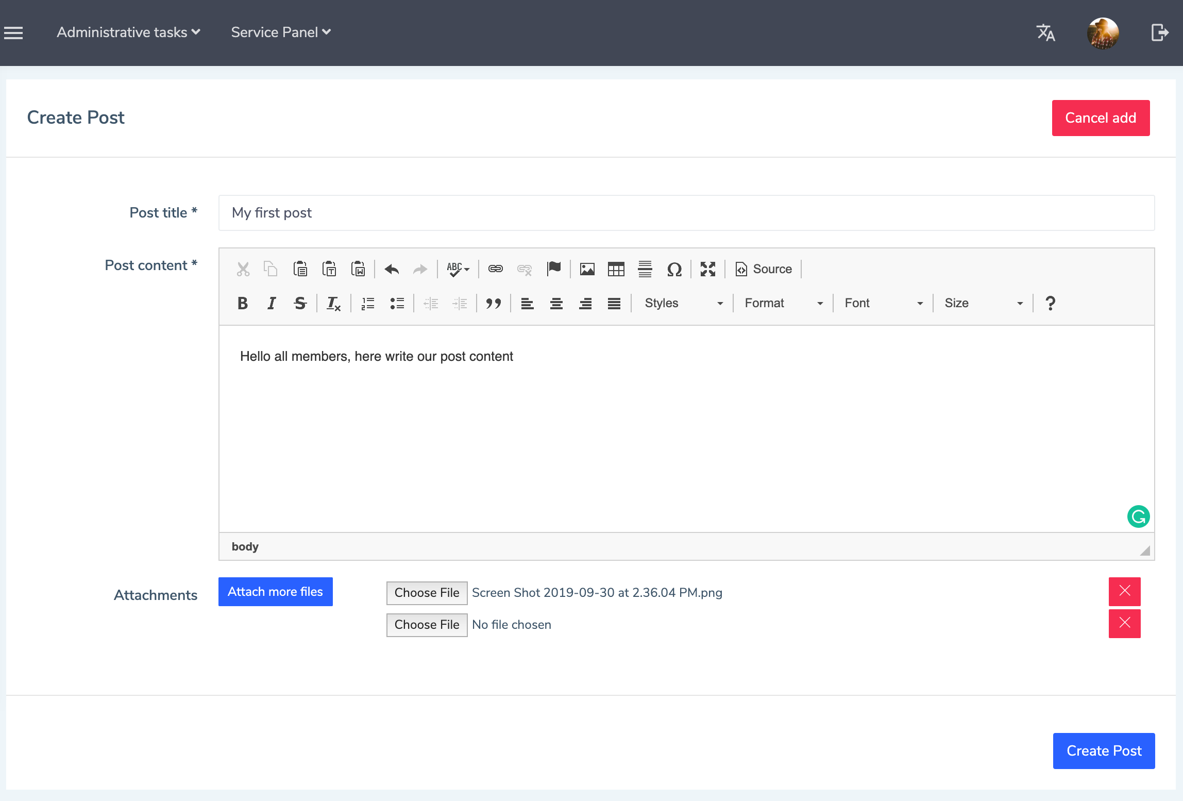Click the Remove Format icon

click(334, 303)
